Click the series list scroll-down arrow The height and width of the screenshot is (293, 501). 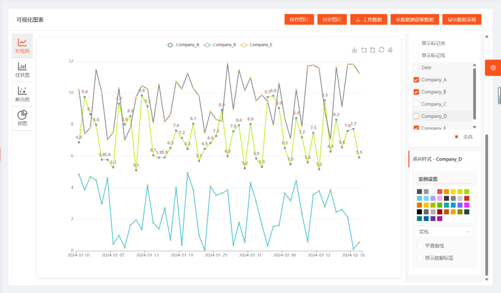[x=475, y=127]
